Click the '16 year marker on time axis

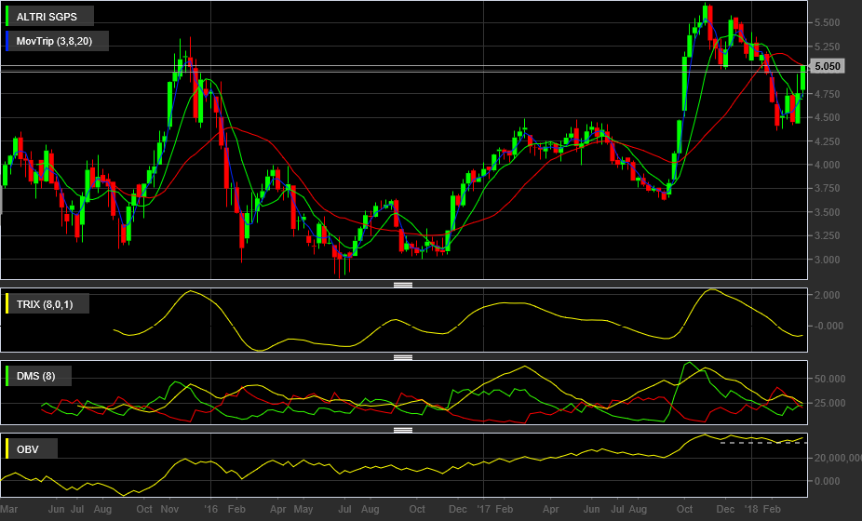click(x=210, y=509)
